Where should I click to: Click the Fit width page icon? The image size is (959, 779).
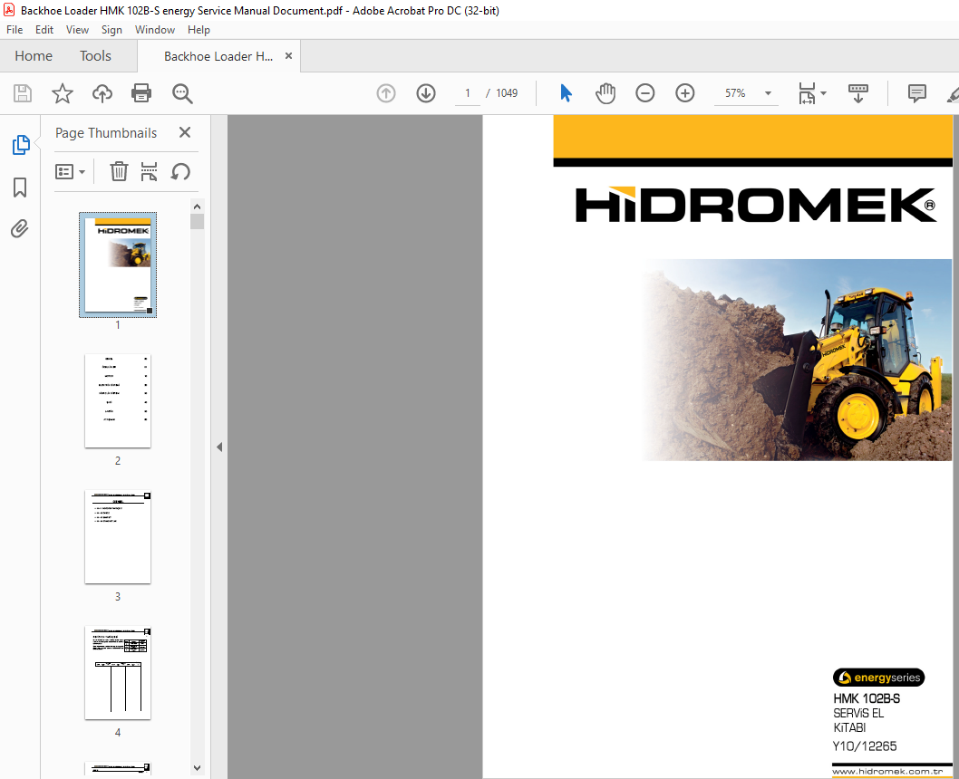point(808,93)
